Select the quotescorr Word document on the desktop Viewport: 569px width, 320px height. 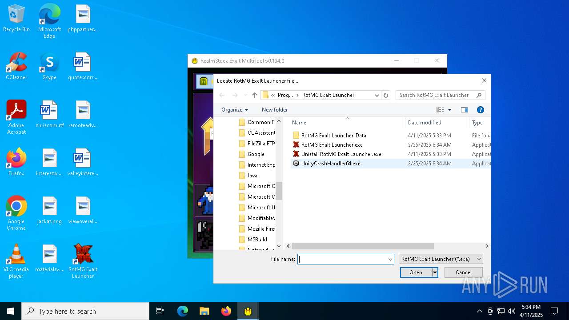83,67
